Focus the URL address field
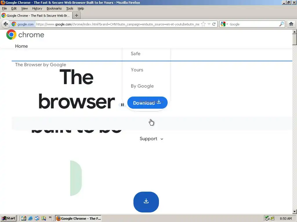 coord(117,24)
